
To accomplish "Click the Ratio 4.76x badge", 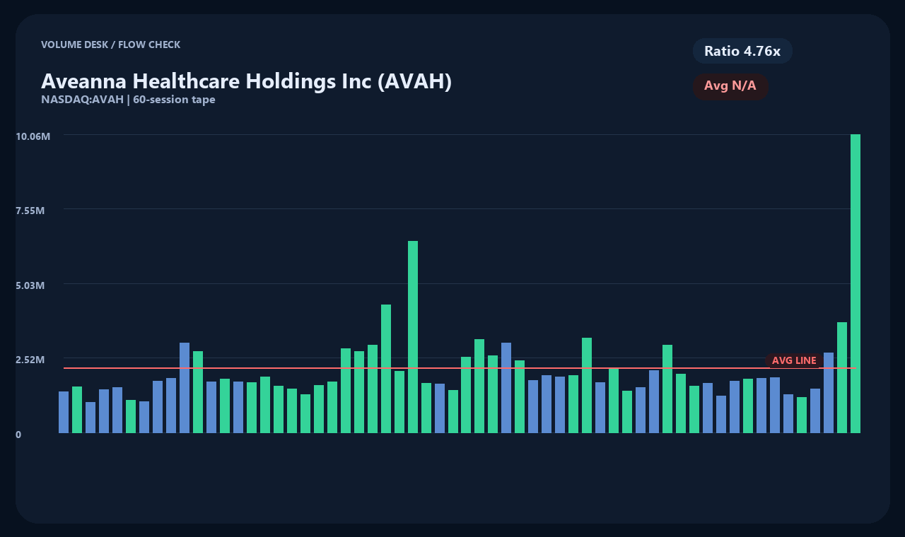I will click(x=742, y=51).
